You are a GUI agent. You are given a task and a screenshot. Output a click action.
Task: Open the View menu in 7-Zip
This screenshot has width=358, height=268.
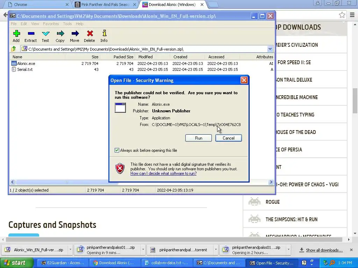pyautogui.click(x=35, y=24)
